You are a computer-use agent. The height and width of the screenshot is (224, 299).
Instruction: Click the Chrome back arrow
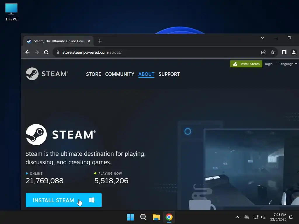(27, 52)
